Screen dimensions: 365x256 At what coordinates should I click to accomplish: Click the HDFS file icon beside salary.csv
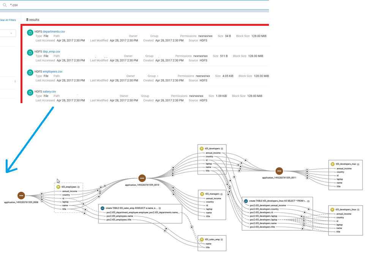[x=30, y=92]
